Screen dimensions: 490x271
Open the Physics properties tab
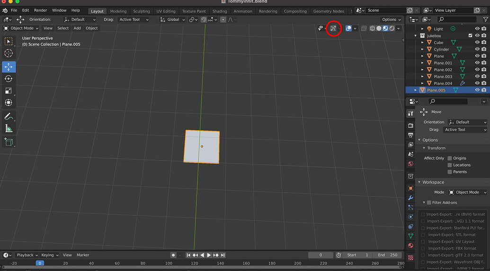click(x=410, y=217)
